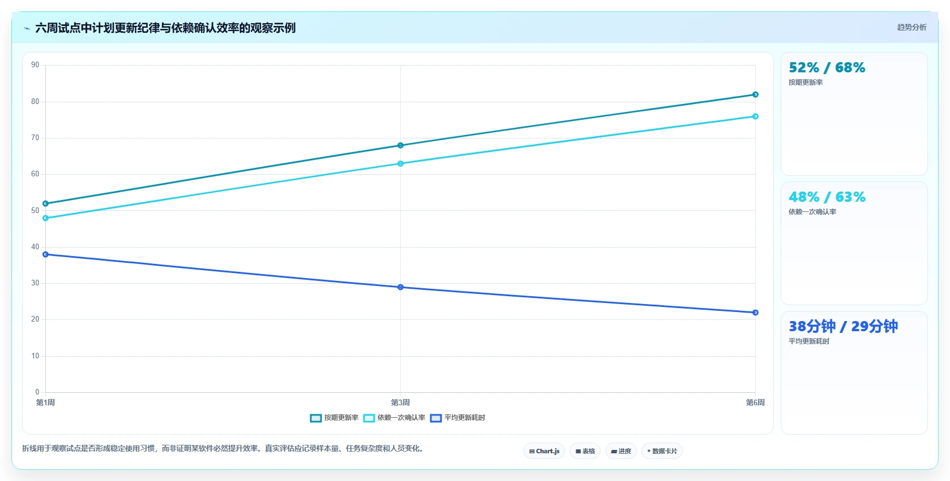
Task: Click the 依赖一次确认率 point at 第1周 (48)
Action: click(x=46, y=218)
